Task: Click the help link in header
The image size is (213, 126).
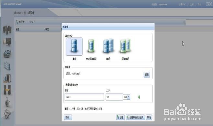Action: pyautogui.click(x=199, y=5)
